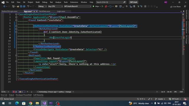Click the Windows Start button

3,103
